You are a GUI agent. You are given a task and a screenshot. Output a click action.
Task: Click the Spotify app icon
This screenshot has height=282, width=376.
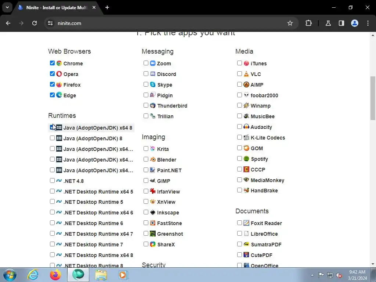246,159
